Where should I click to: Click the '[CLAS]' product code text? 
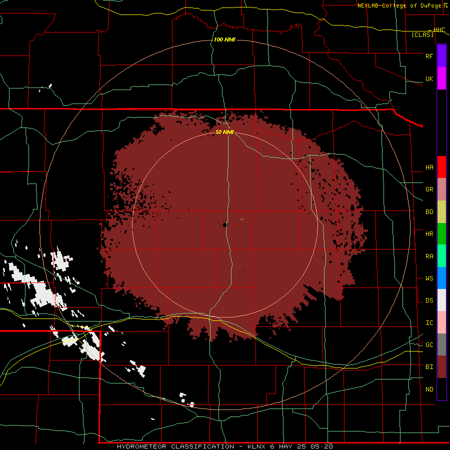click(x=422, y=34)
